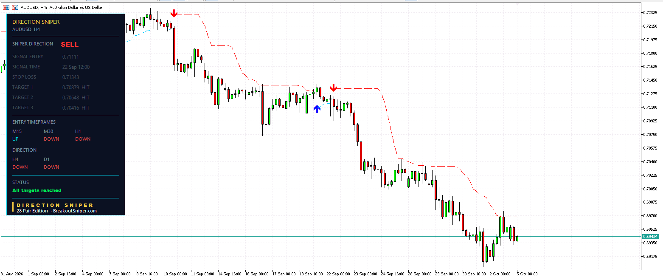This screenshot has height=280, width=663.
Task: Click the 0.71800 price axis label
Action: [x=650, y=53]
